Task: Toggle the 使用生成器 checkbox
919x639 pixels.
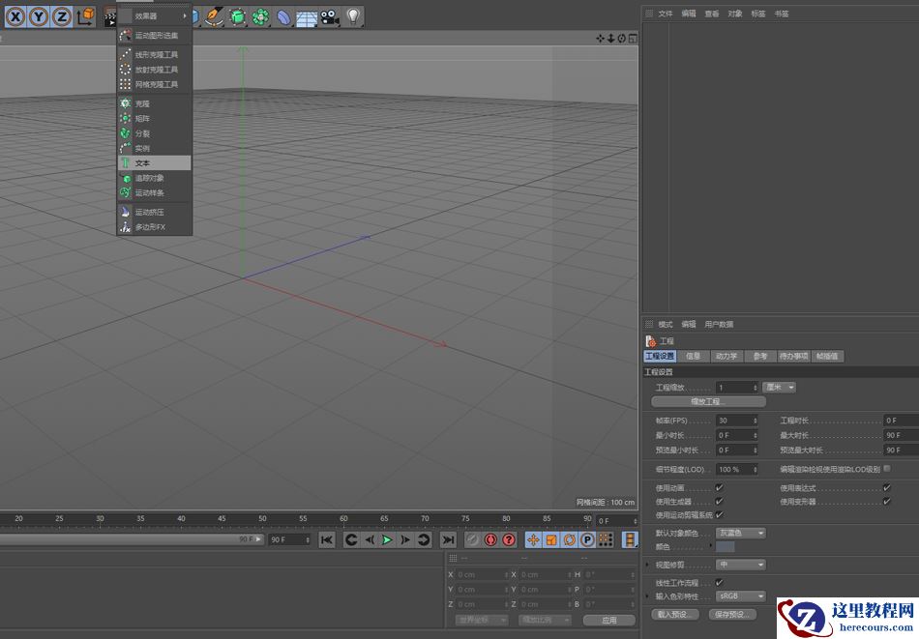Action: [718, 502]
